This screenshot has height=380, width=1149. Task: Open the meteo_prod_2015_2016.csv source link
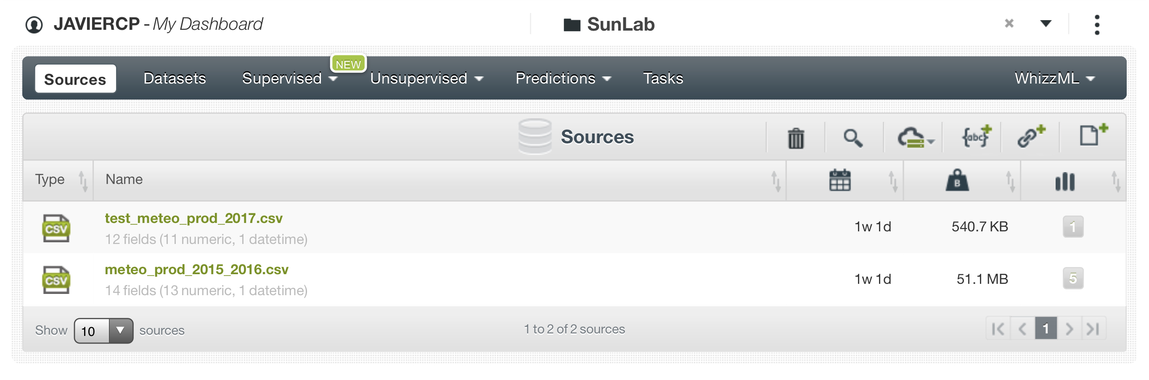(x=196, y=270)
